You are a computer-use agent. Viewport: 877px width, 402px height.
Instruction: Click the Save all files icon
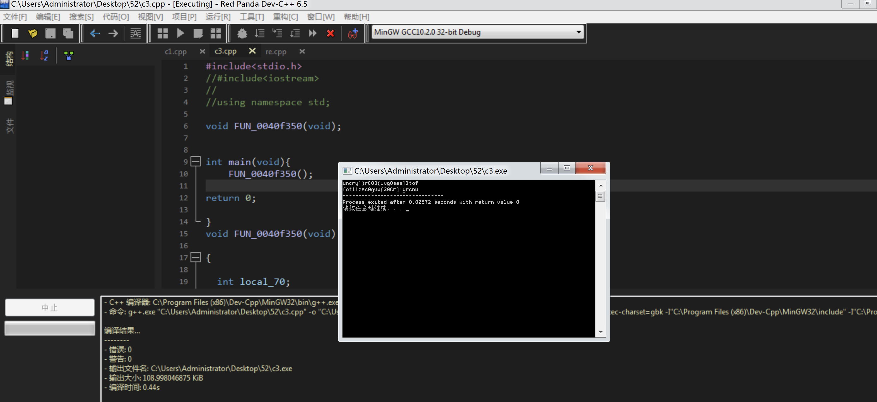68,33
